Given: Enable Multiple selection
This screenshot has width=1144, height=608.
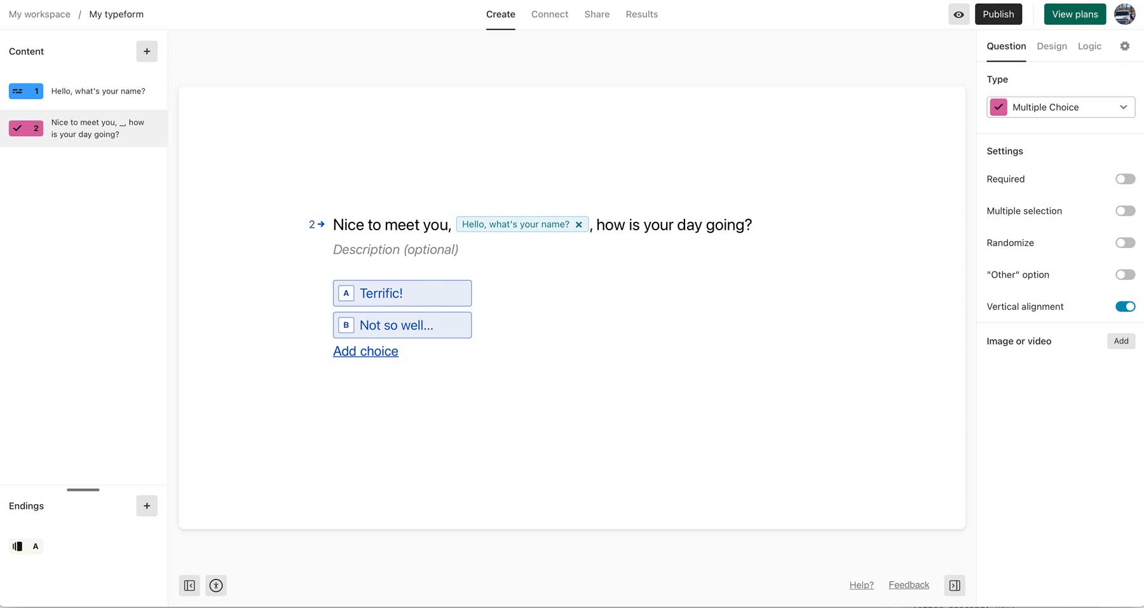Looking at the screenshot, I should click(x=1125, y=211).
